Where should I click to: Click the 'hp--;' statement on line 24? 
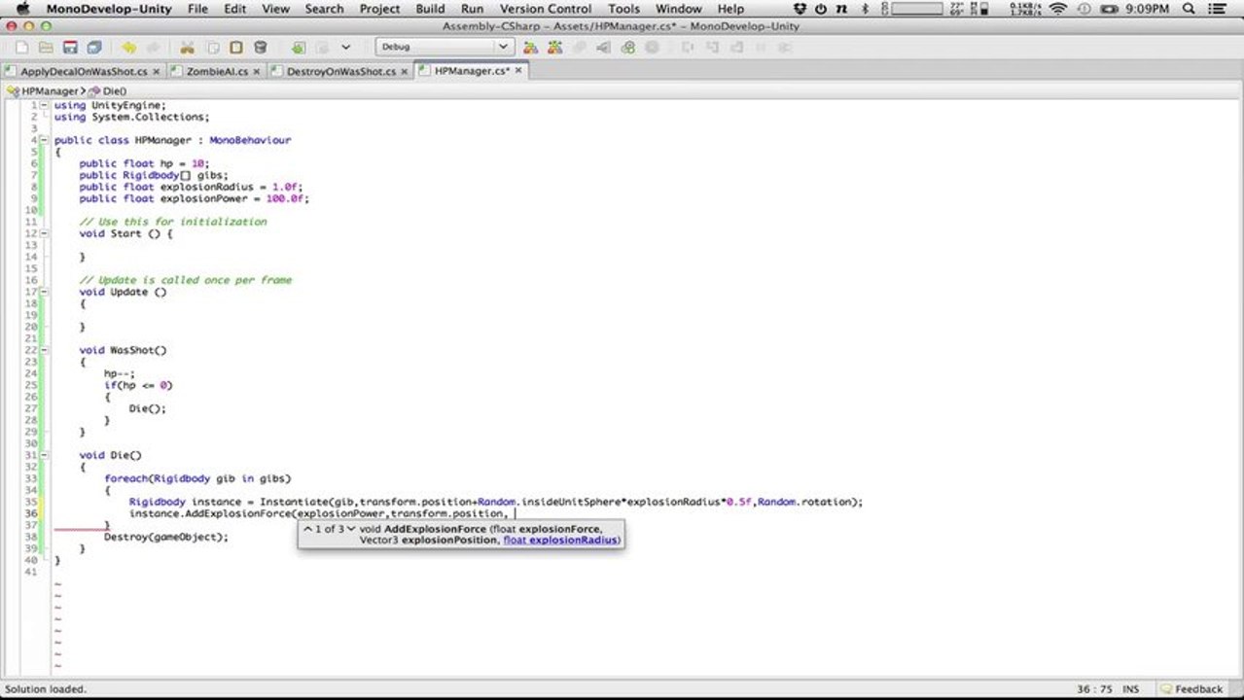click(x=120, y=373)
